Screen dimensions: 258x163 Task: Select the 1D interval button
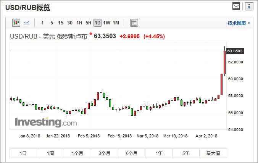pos(97,23)
